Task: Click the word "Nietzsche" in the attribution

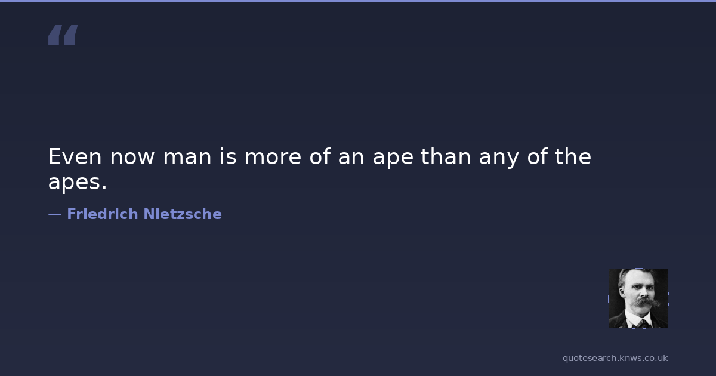Action: (183, 214)
